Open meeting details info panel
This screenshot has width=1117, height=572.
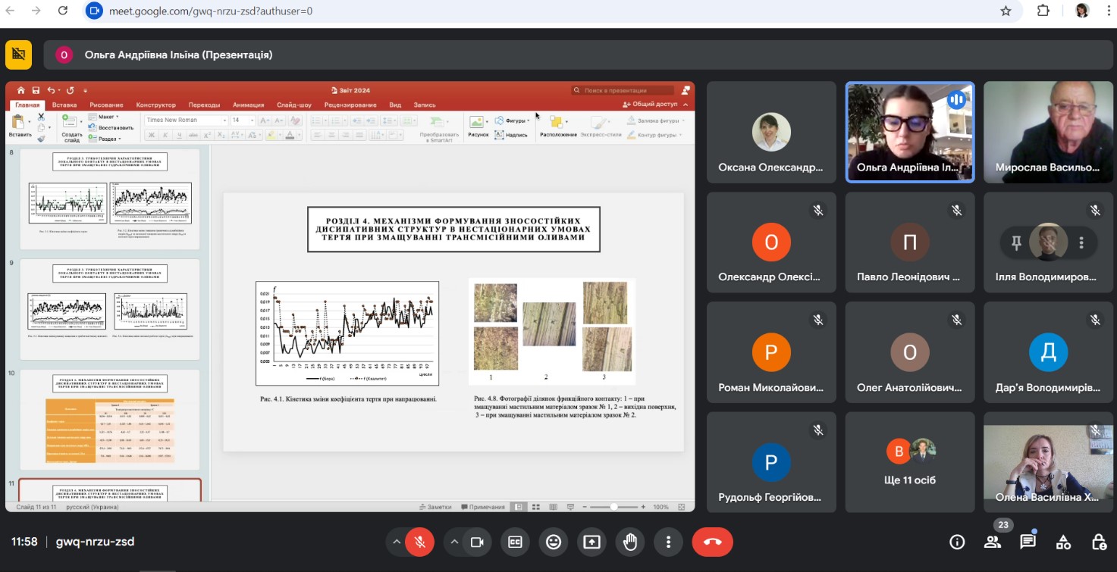click(x=957, y=542)
